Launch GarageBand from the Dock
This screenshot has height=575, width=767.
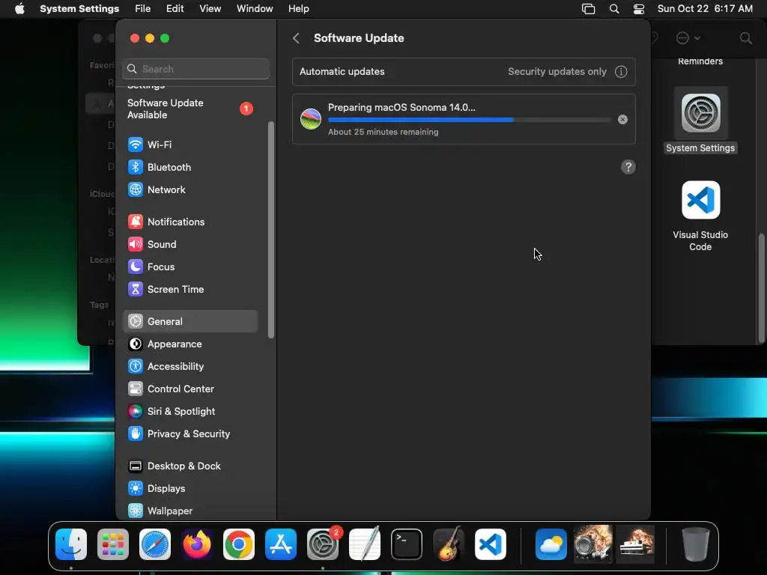[449, 544]
